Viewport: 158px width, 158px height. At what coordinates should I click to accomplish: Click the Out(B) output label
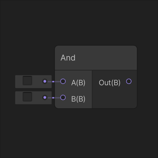tap(109, 83)
